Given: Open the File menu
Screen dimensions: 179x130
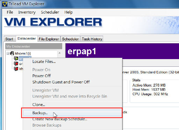Looking at the screenshot, I should tap(10, 12).
